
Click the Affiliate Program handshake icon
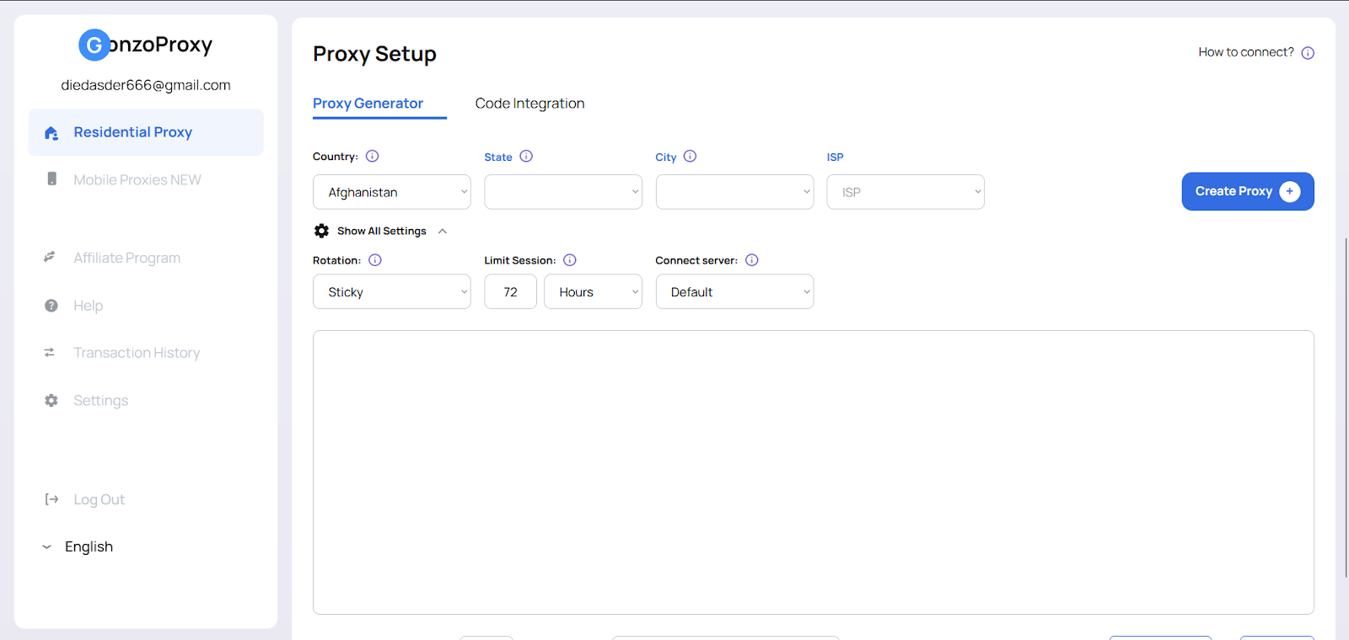(50, 257)
